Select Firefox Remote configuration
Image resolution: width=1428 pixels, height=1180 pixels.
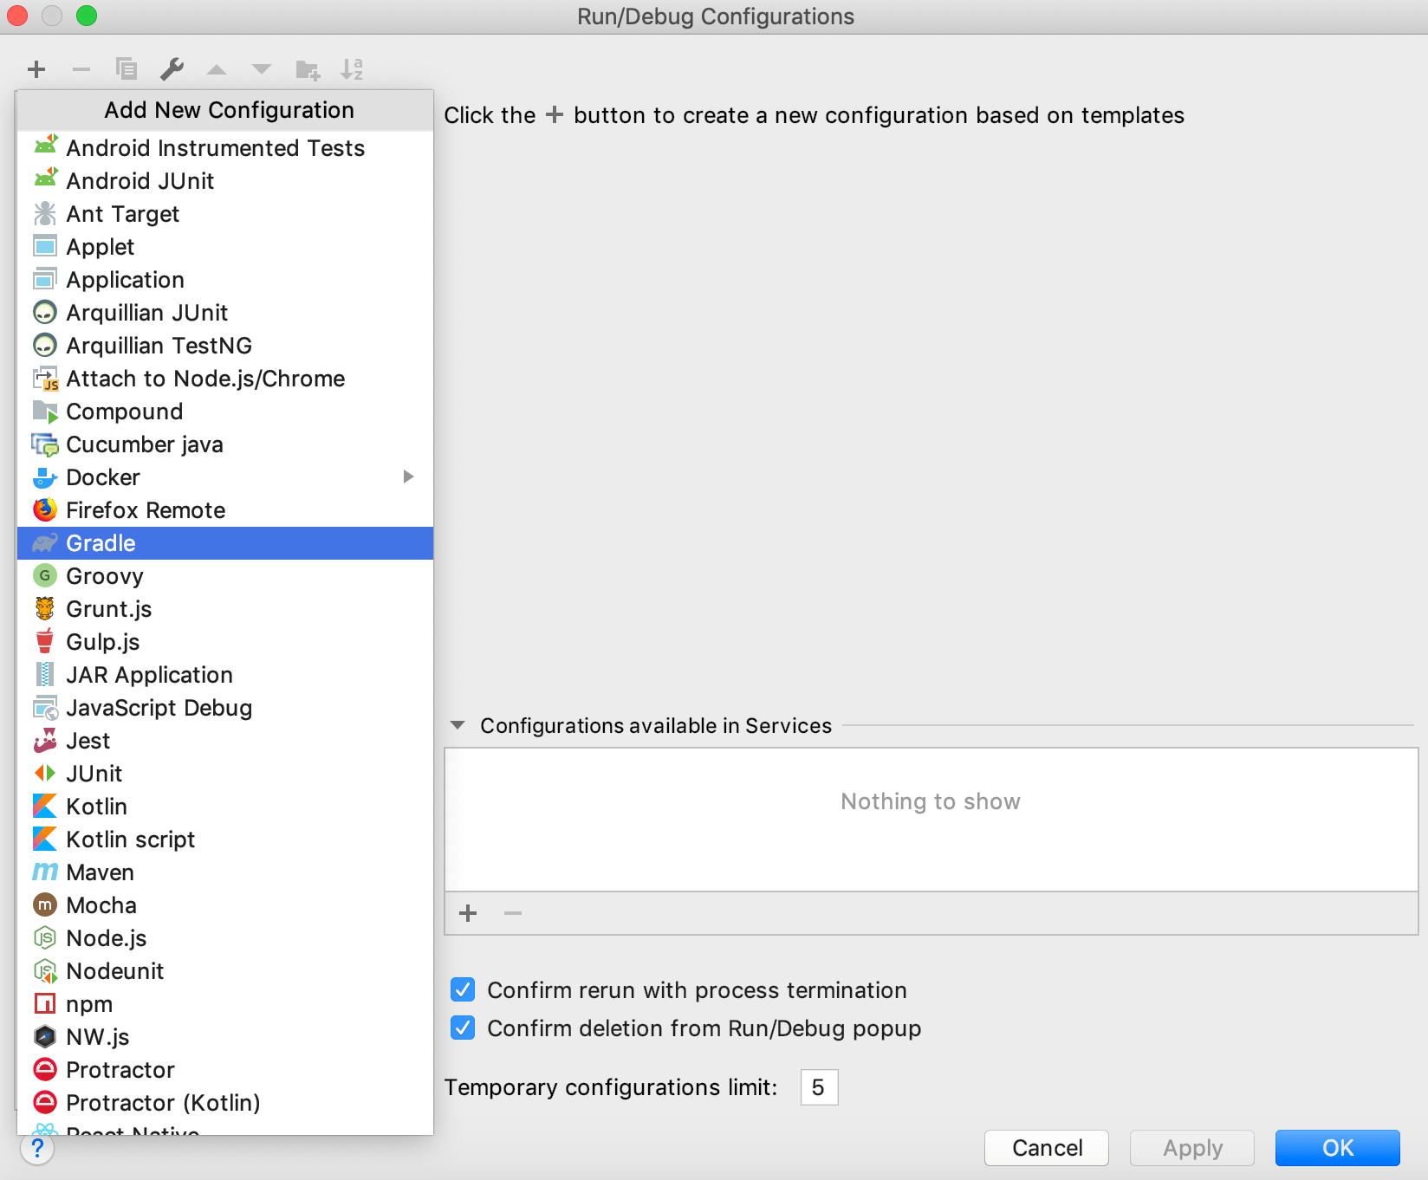(225, 510)
